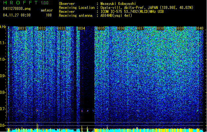The height and width of the screenshot is (132, 207).
Task: Click the 0833 time marker
Action: point(61,28)
